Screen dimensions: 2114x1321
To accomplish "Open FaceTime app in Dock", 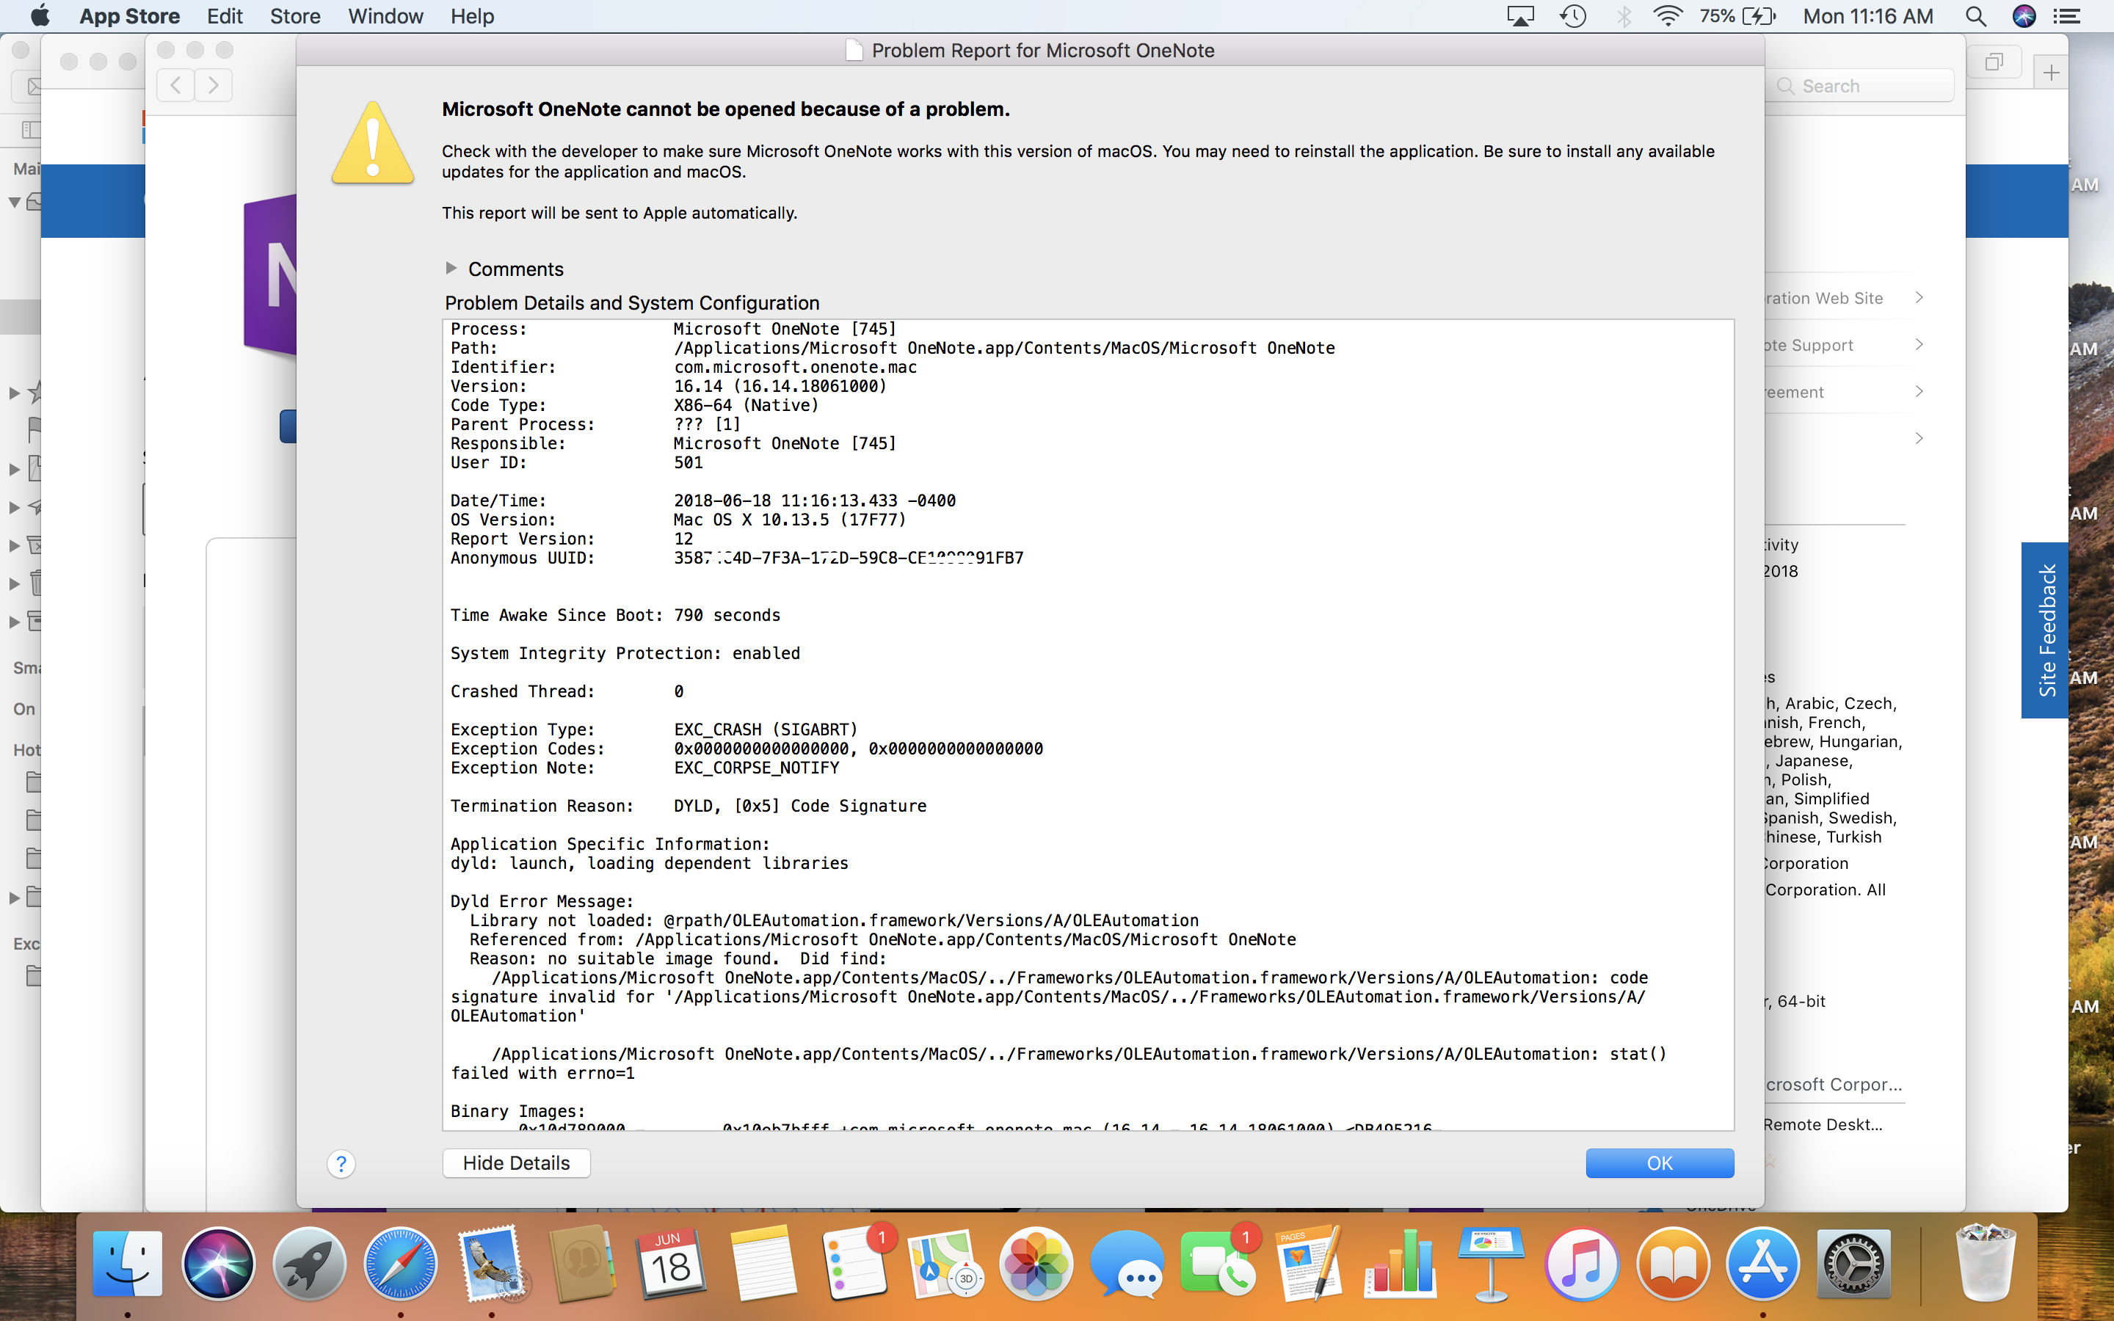I will coord(1218,1264).
